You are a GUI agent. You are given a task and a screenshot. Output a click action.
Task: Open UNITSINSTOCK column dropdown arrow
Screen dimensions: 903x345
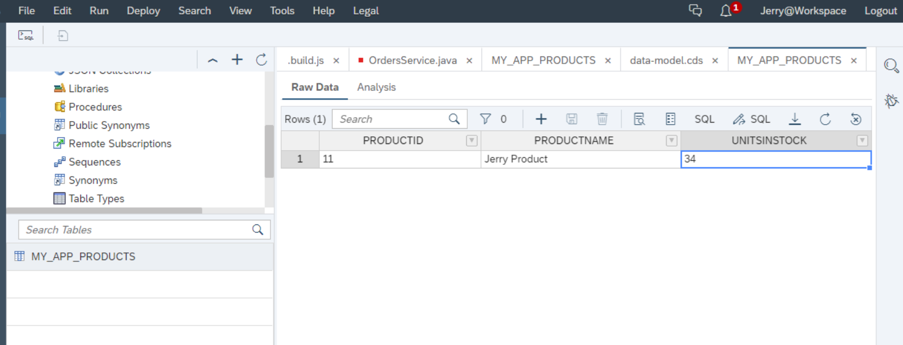pos(862,141)
